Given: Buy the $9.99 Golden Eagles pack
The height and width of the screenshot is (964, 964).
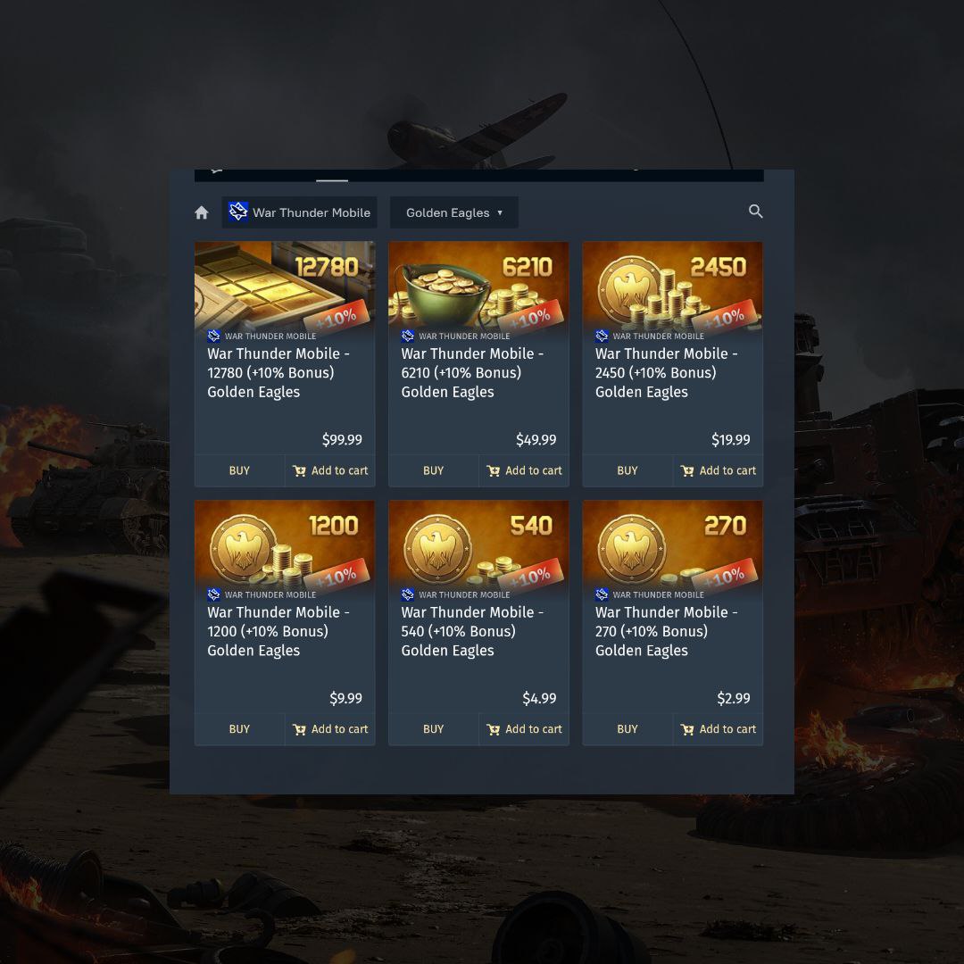Looking at the screenshot, I should tap(239, 729).
